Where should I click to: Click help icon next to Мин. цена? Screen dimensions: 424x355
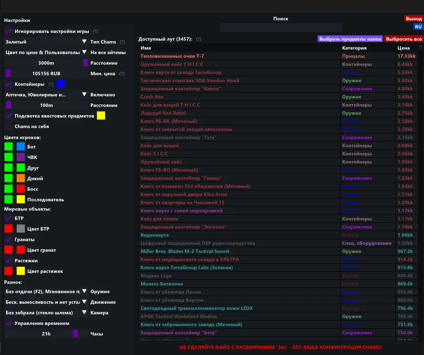coord(122,74)
